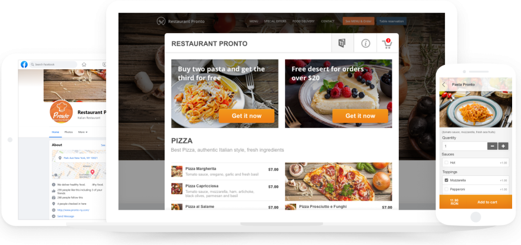Increase quantity with the plus button
The height and width of the screenshot is (245, 521).
coord(503,146)
